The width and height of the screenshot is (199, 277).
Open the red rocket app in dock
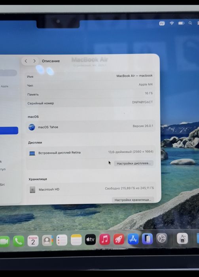119,239
